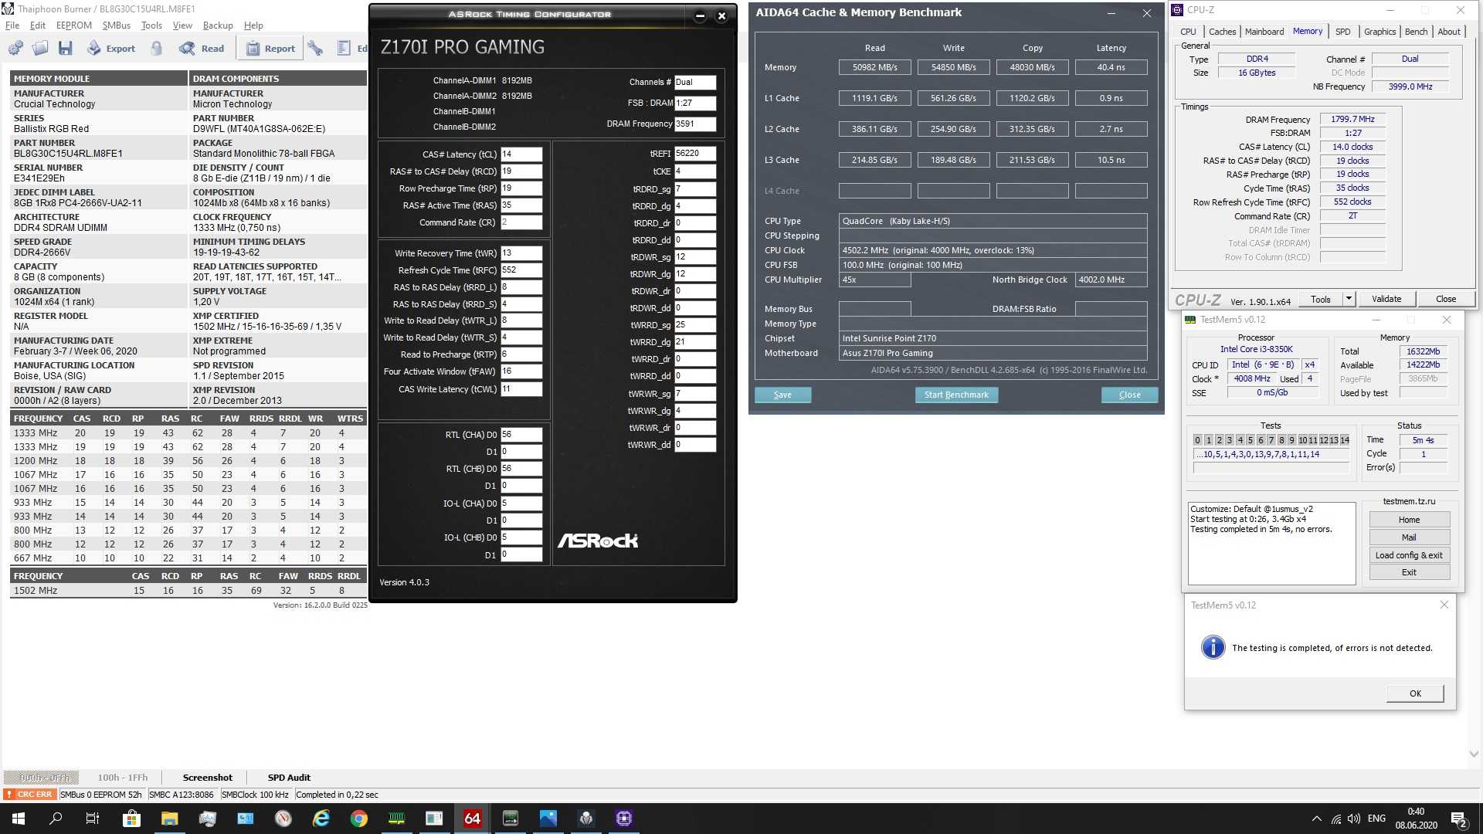The image size is (1483, 834).
Task: Open the CPU tab in CPU-Z
Action: coord(1188,32)
